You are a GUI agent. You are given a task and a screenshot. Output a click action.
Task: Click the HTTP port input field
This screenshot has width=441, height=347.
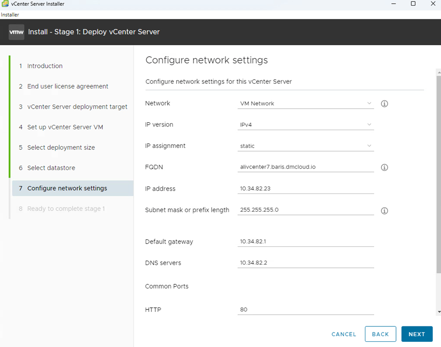306,310
